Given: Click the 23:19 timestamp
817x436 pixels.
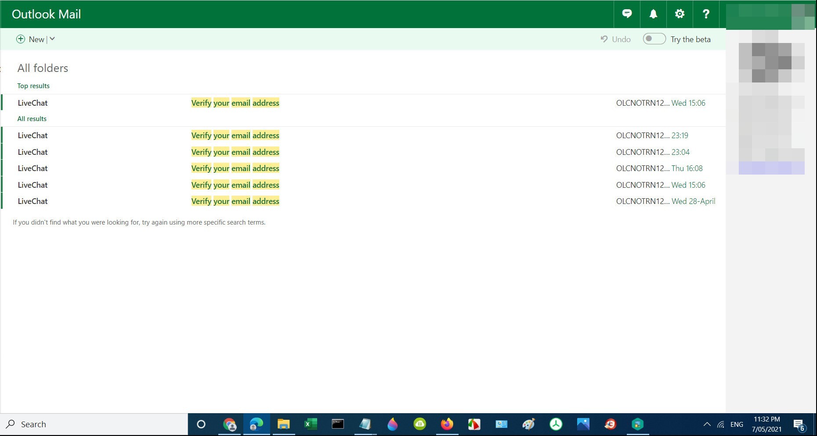Looking at the screenshot, I should [x=680, y=136].
